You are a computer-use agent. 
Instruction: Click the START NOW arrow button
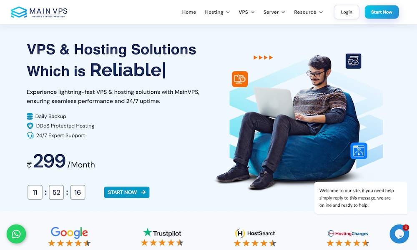(x=127, y=192)
